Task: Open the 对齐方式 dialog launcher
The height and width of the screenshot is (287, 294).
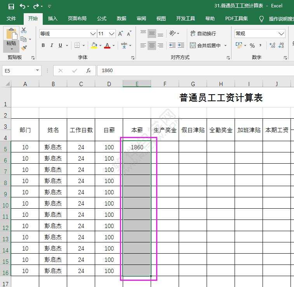Action: coord(228,58)
